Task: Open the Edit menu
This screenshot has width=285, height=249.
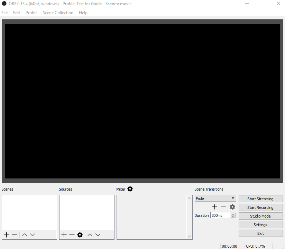Action: [17, 13]
